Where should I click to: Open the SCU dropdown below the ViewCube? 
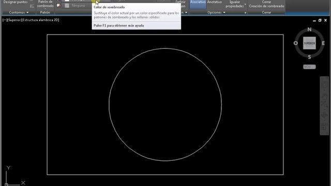click(309, 67)
